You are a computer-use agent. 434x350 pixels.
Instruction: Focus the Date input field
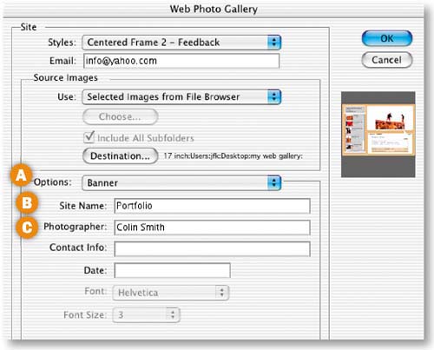(173, 270)
